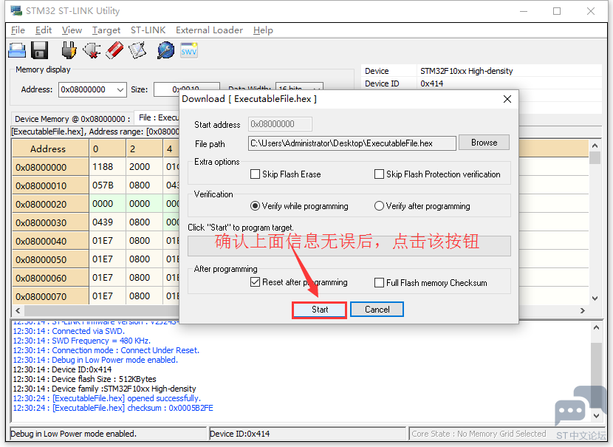Click the Size input field
This screenshot has height=447, width=613.
pyautogui.click(x=186, y=89)
